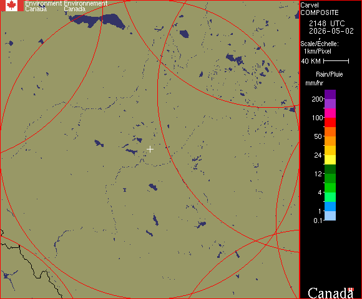Click the 2148 UTC timestamp
Viewport: 362px width, 299px height.
(327, 24)
